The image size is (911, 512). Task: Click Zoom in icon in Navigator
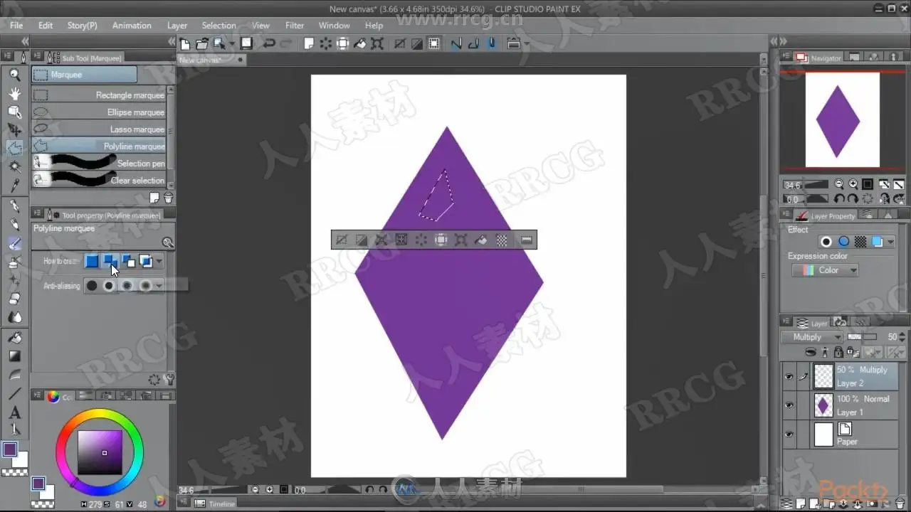(x=853, y=184)
